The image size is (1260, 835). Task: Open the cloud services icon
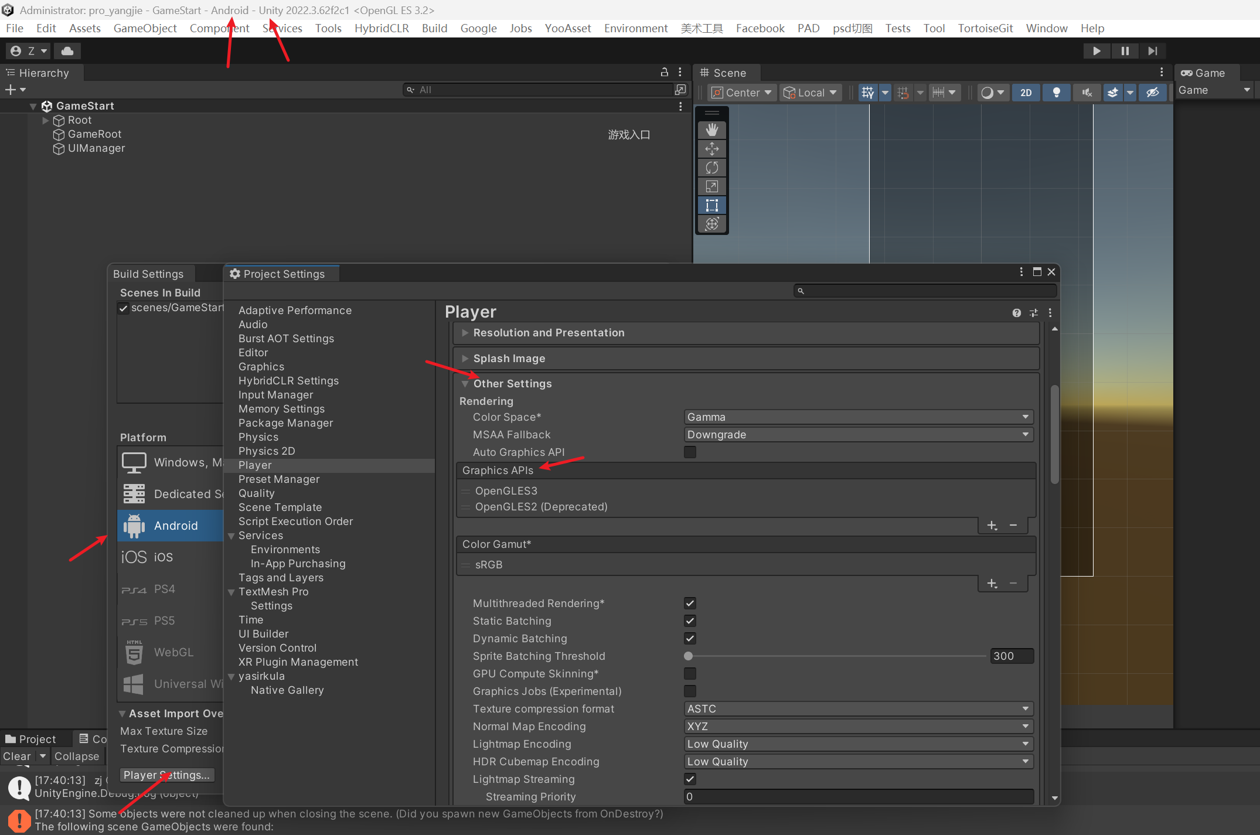67,51
